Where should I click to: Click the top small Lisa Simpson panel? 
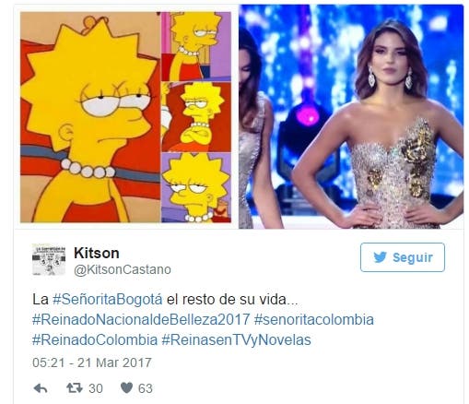coord(196,46)
